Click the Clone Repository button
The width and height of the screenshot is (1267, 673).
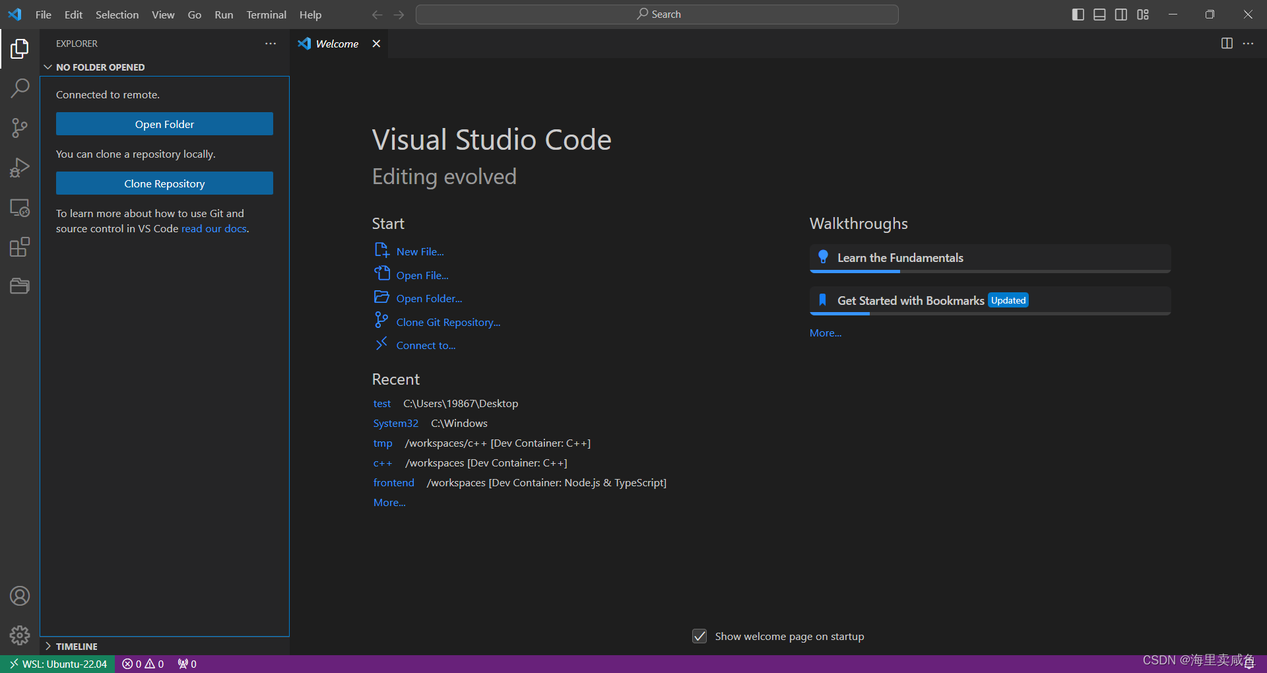[164, 183]
